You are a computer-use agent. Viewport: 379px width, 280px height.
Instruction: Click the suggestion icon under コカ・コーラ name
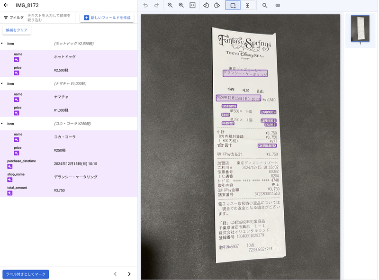[x=17, y=140]
